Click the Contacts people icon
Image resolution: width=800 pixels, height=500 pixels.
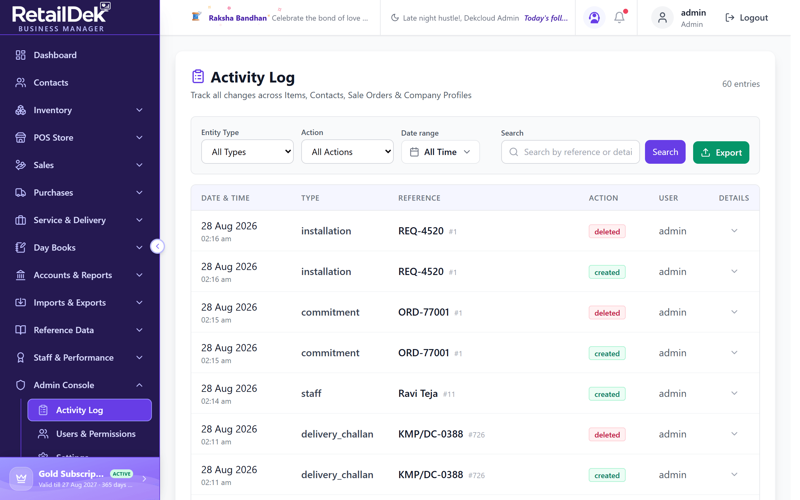pyautogui.click(x=21, y=82)
